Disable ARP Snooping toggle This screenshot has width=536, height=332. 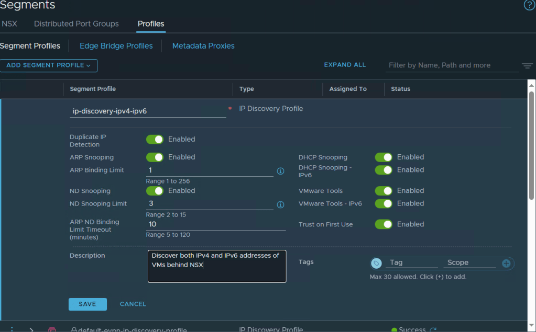pyautogui.click(x=155, y=157)
